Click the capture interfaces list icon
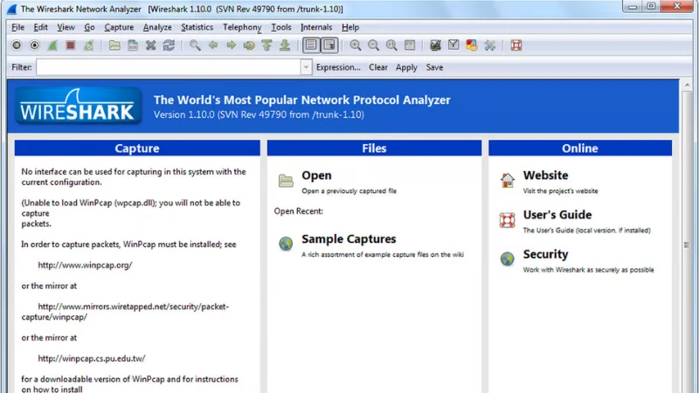This screenshot has height=393, width=699. pos(17,45)
